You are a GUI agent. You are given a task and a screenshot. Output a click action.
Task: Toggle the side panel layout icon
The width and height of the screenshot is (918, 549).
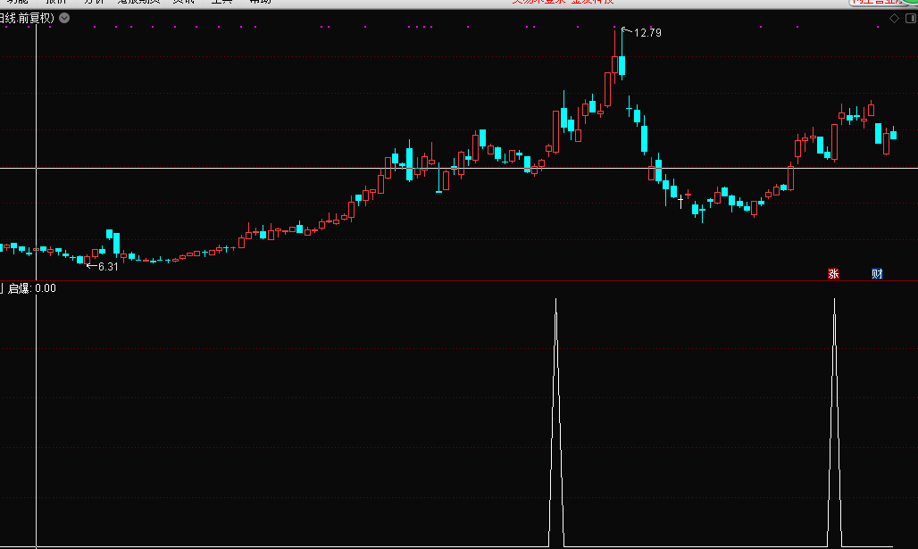[x=910, y=18]
